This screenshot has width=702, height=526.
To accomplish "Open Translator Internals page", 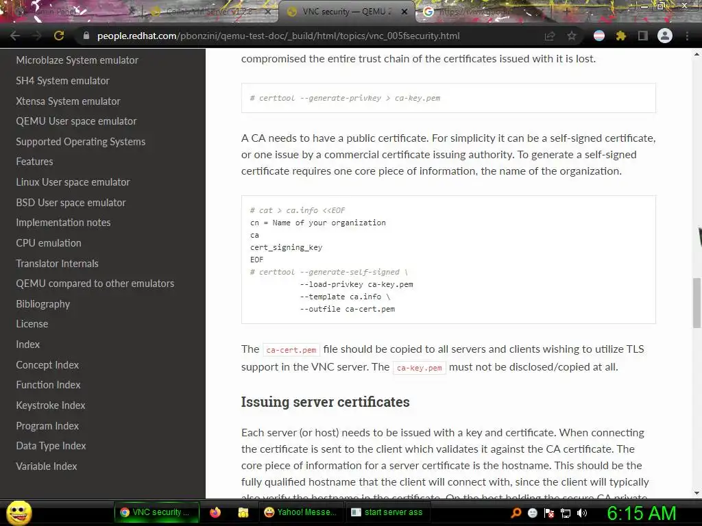I will click(58, 264).
